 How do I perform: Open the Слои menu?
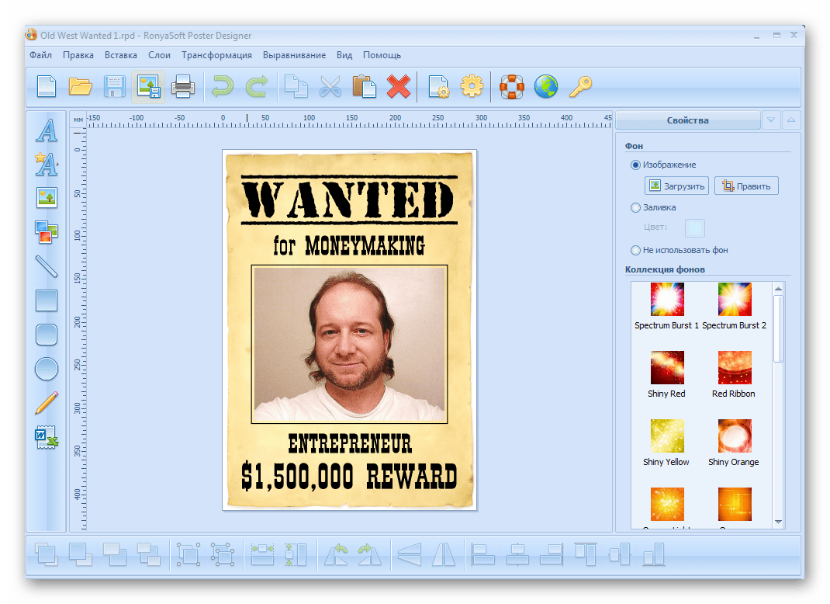pyautogui.click(x=159, y=55)
